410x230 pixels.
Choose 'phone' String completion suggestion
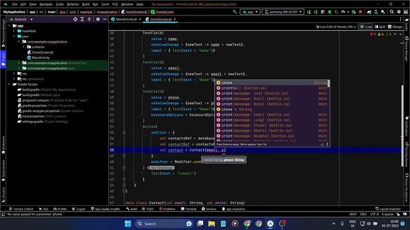pyautogui.click(x=272, y=82)
